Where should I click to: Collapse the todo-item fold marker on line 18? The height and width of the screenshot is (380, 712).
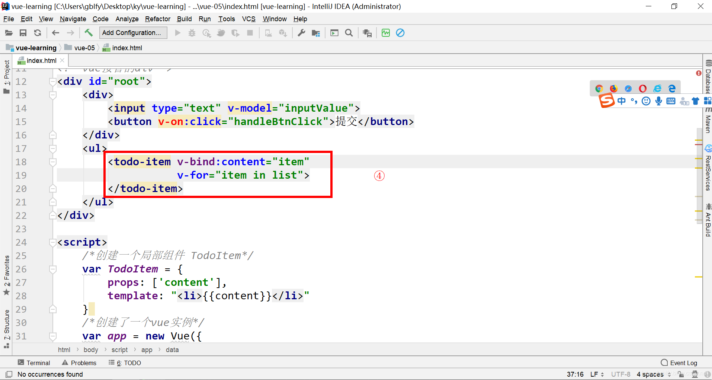[x=52, y=162]
